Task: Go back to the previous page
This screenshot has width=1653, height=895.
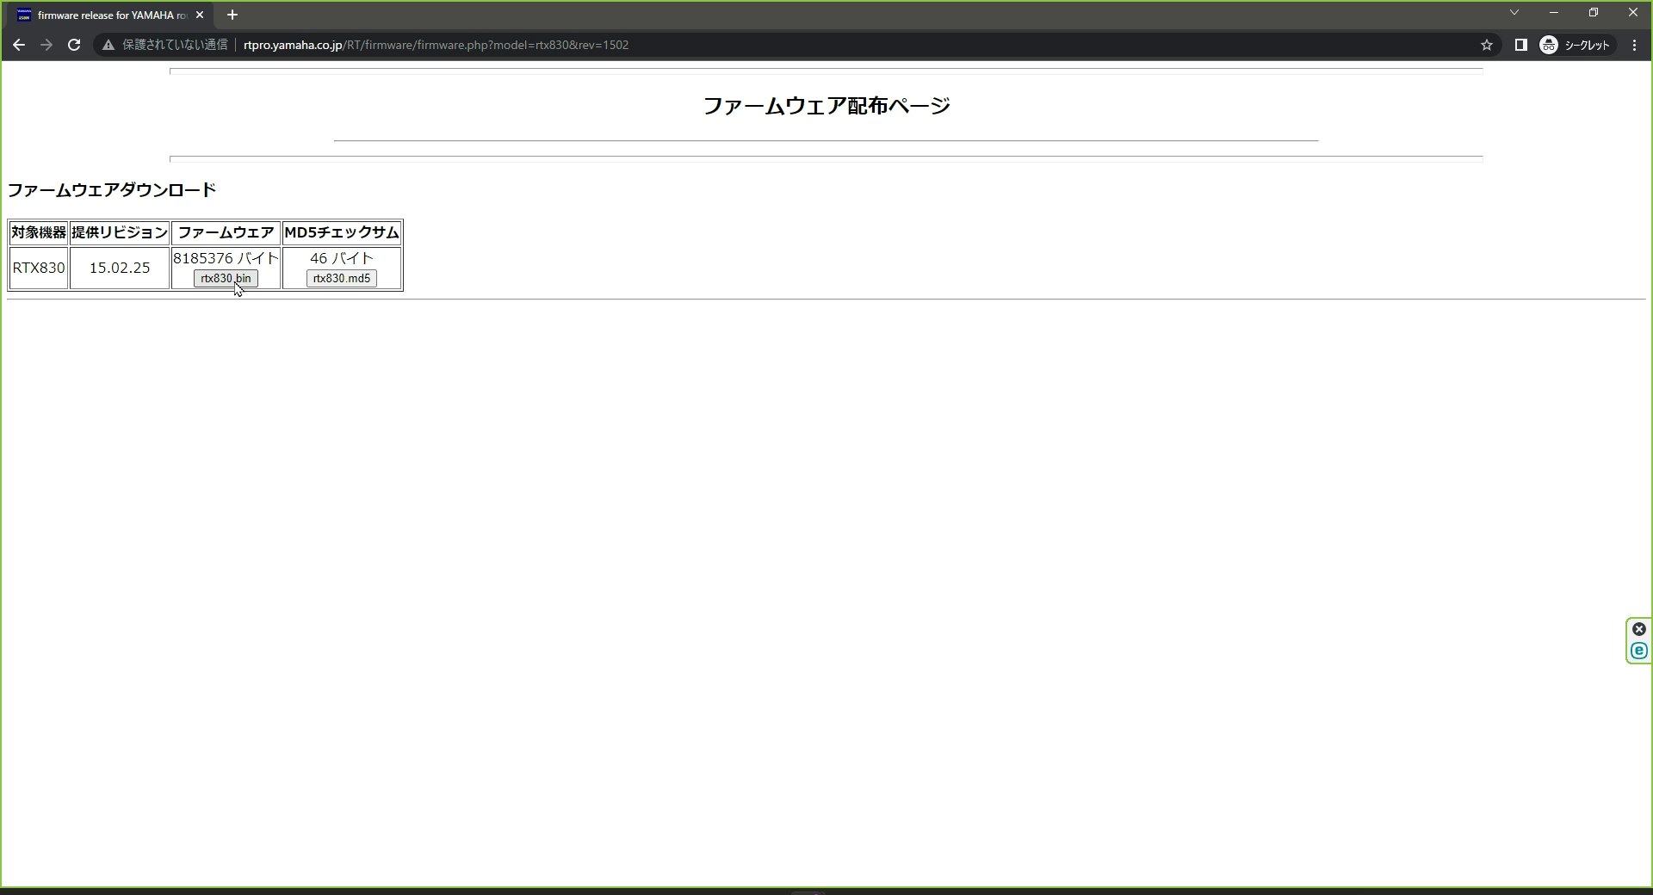Action: tap(19, 45)
